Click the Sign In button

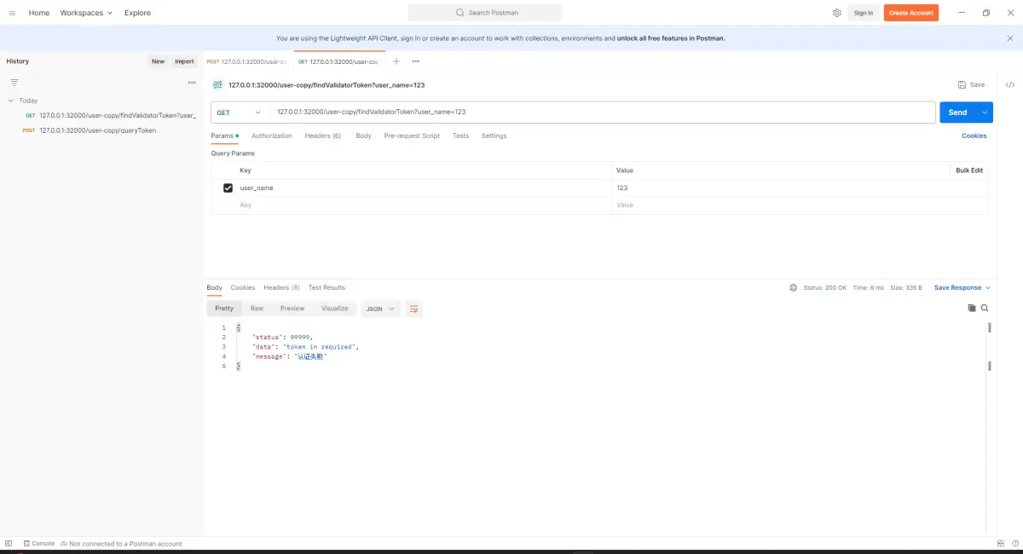point(864,13)
